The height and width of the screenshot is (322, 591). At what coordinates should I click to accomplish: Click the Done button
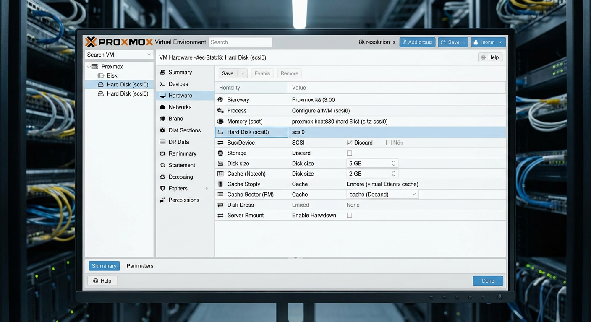(x=488, y=280)
